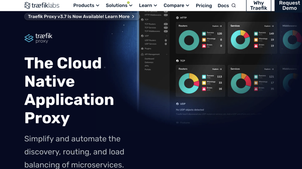Click the Traefik Labs logo
The height and width of the screenshot is (169, 302).
click(42, 5)
